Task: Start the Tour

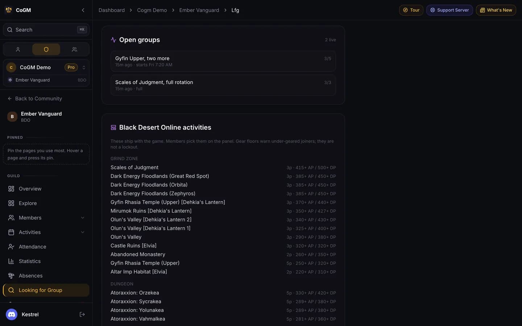Action: click(x=411, y=10)
